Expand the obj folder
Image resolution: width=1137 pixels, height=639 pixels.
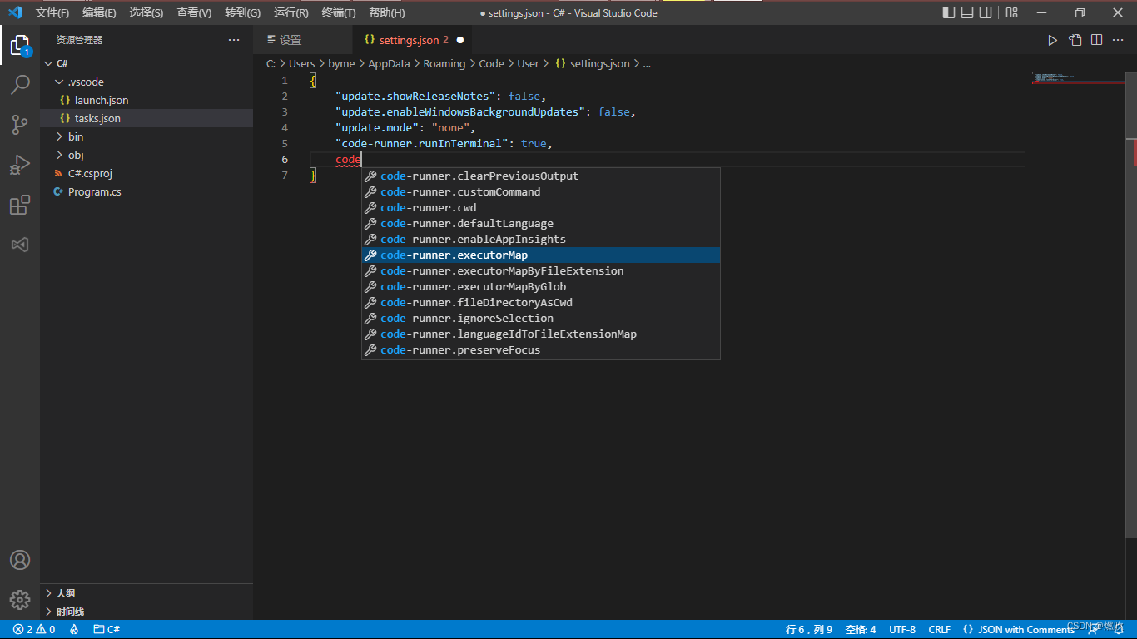point(146,155)
